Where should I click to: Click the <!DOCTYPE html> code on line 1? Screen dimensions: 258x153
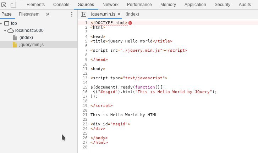[109, 23]
